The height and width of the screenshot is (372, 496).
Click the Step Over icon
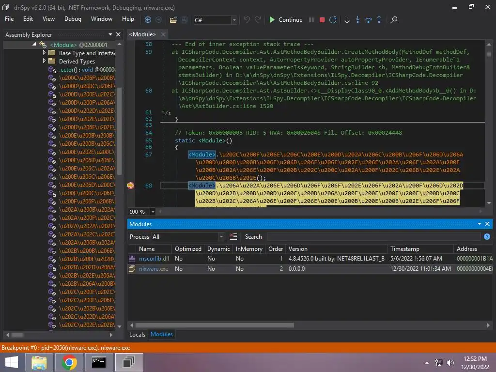click(368, 20)
